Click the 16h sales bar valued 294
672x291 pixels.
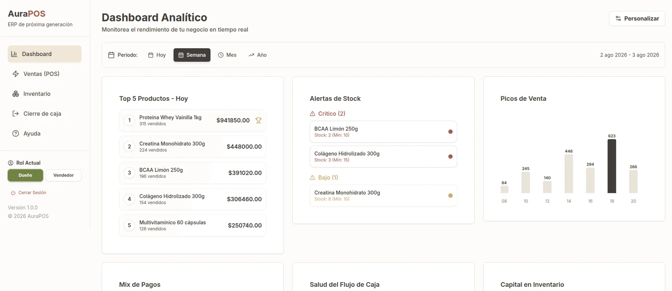click(x=590, y=180)
